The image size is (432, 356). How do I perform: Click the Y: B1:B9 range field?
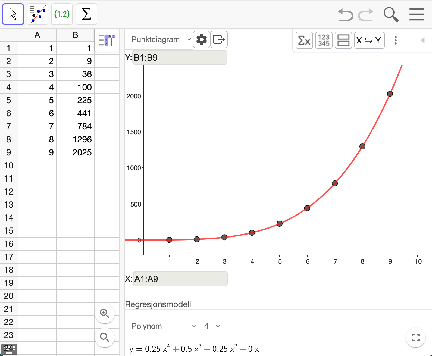click(x=180, y=58)
